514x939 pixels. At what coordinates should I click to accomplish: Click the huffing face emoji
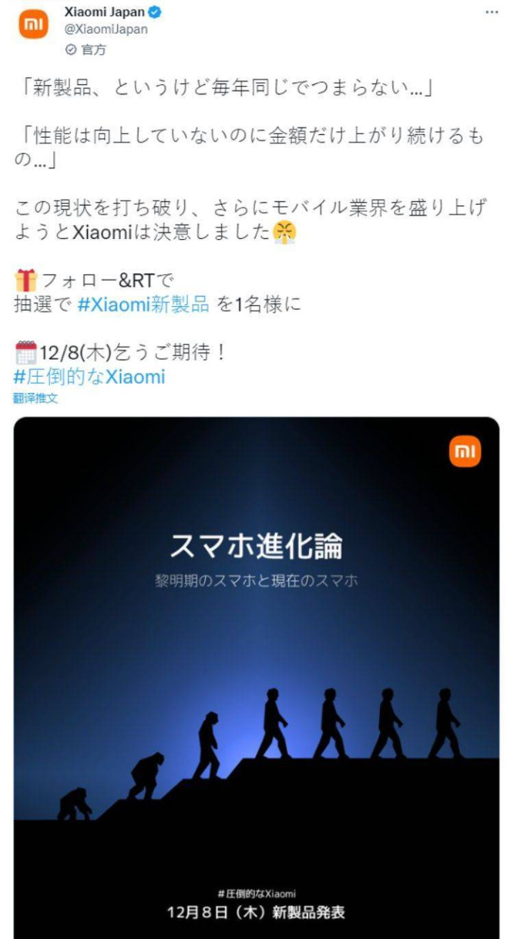pyautogui.click(x=285, y=232)
